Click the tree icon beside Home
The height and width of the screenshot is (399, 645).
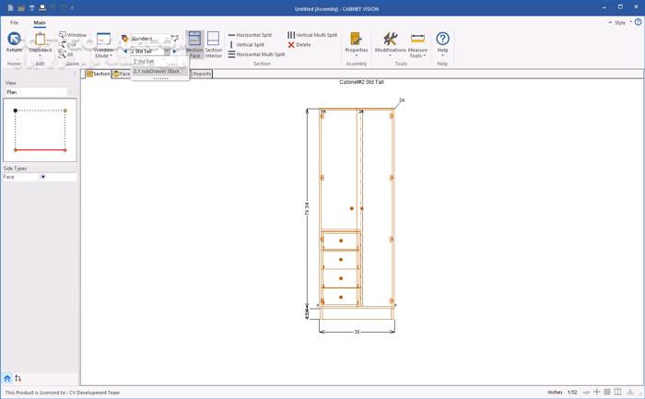click(x=18, y=378)
